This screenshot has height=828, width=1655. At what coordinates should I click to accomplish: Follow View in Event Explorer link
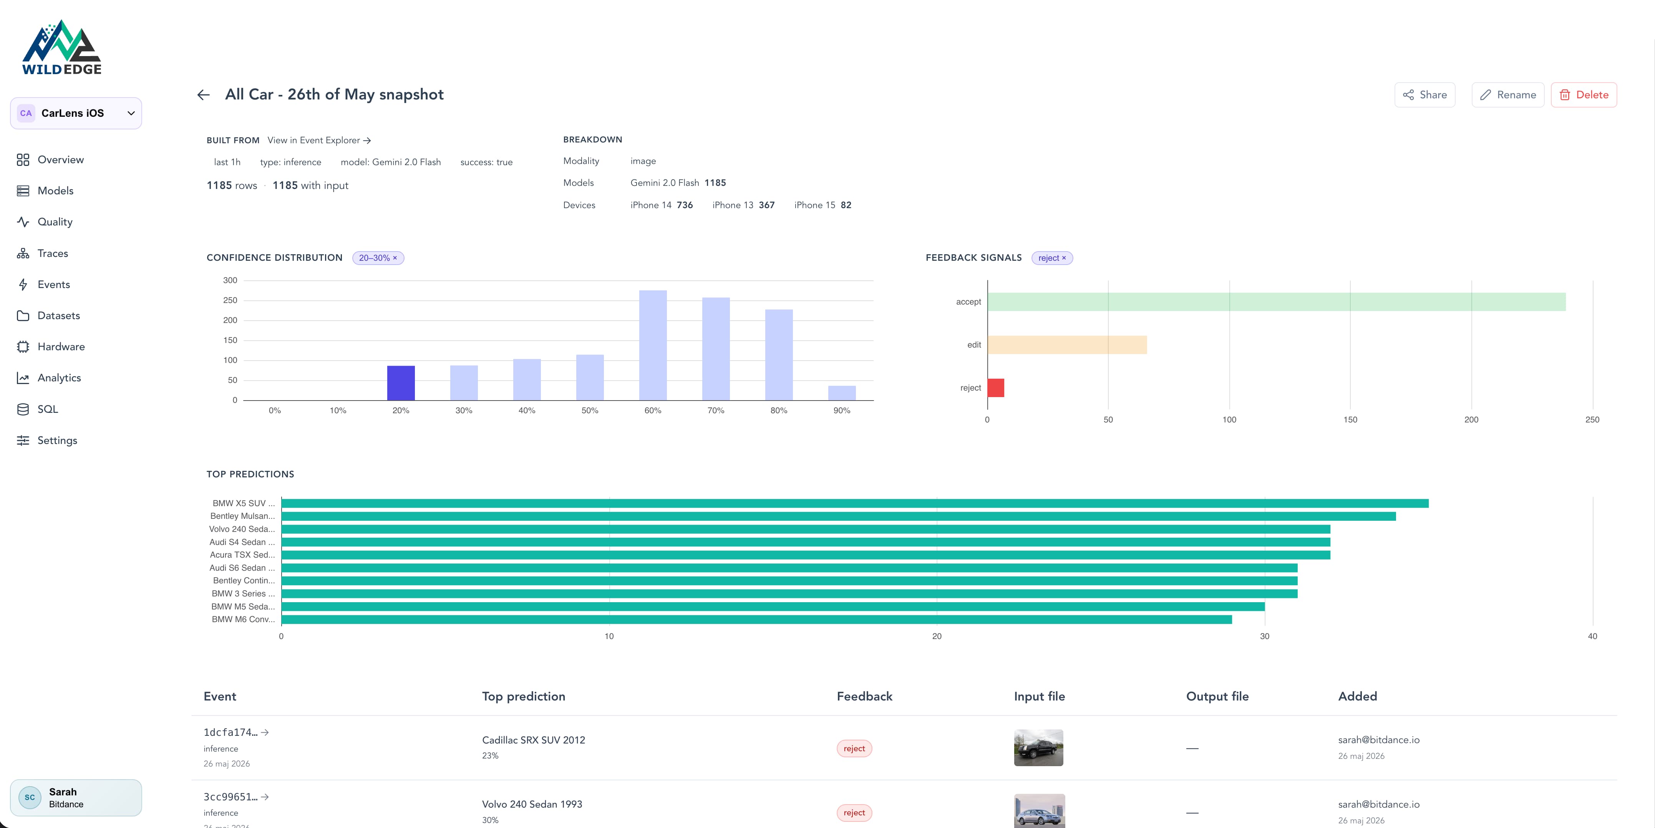point(319,140)
